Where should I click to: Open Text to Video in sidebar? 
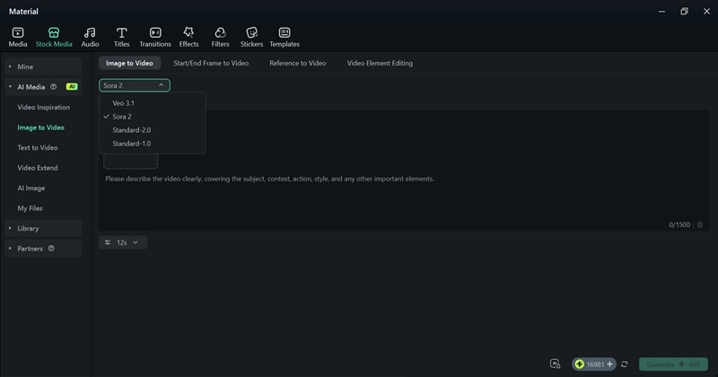point(38,147)
